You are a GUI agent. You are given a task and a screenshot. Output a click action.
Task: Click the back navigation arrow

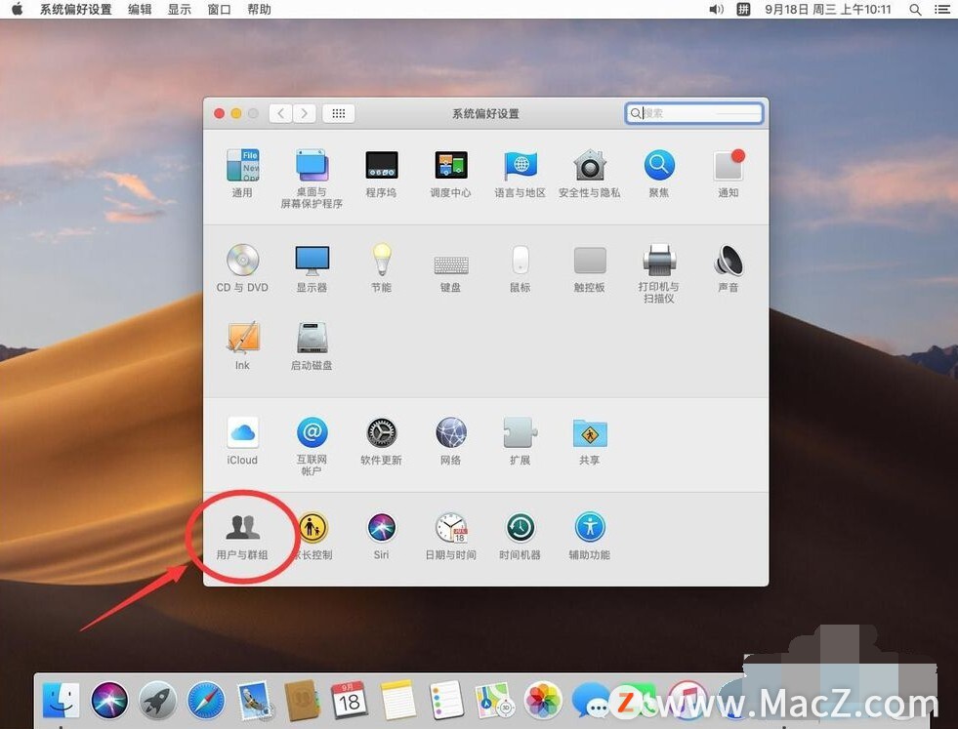[x=280, y=113]
